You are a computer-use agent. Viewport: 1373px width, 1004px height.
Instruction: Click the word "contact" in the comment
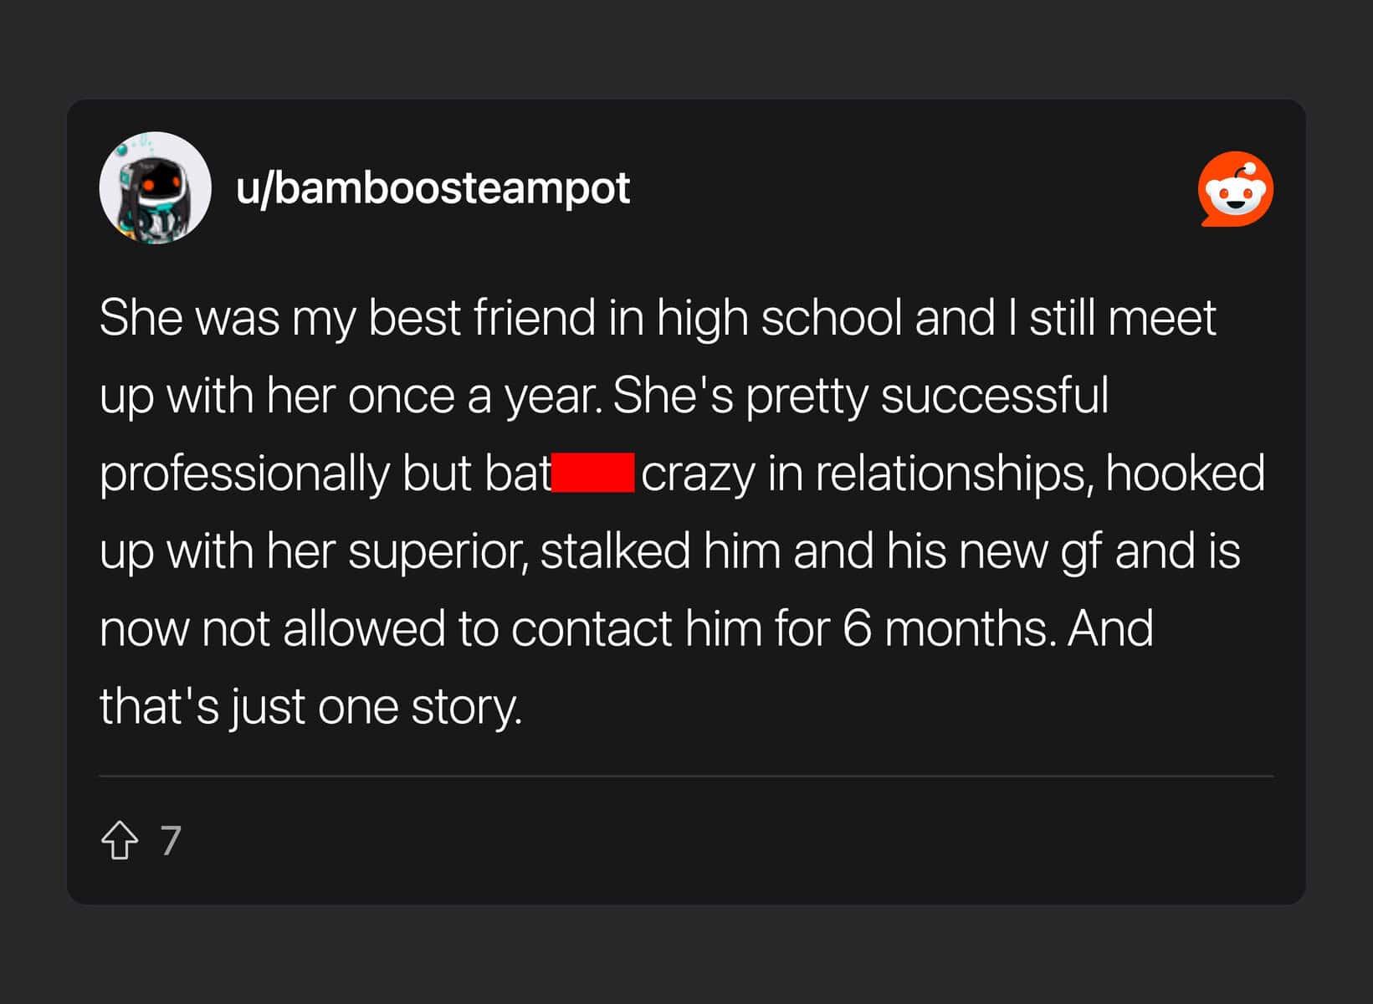click(592, 628)
